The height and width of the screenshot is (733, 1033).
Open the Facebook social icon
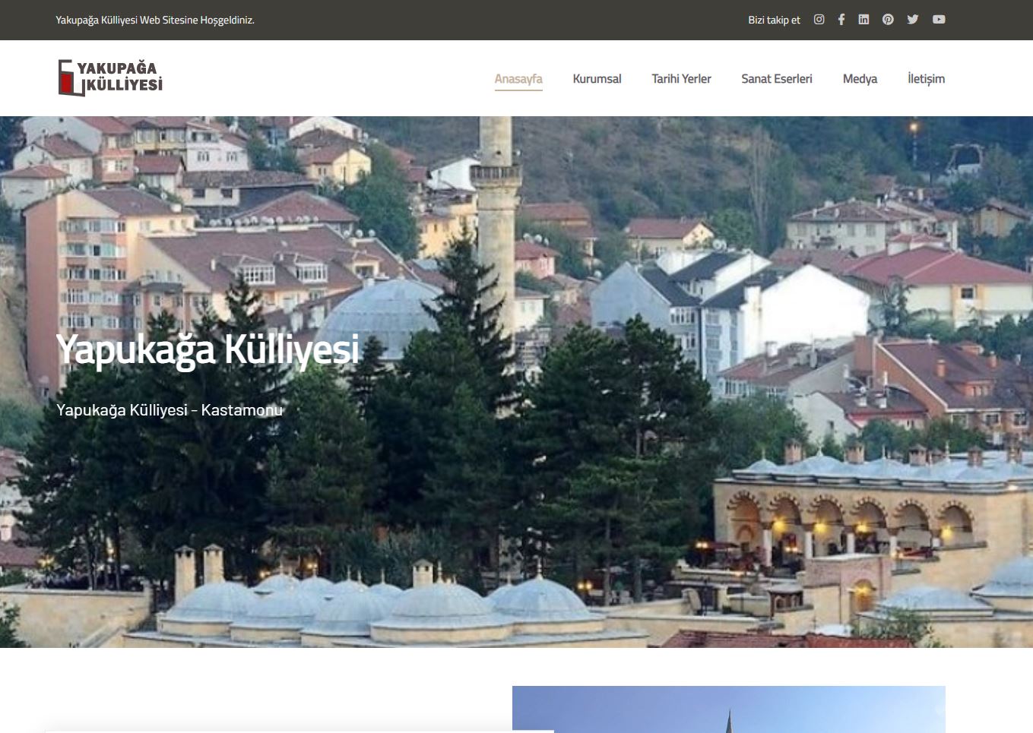(841, 20)
